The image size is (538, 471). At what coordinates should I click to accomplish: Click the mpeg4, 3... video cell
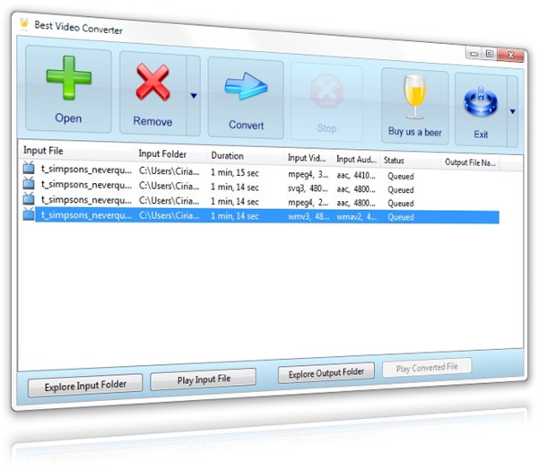click(308, 174)
